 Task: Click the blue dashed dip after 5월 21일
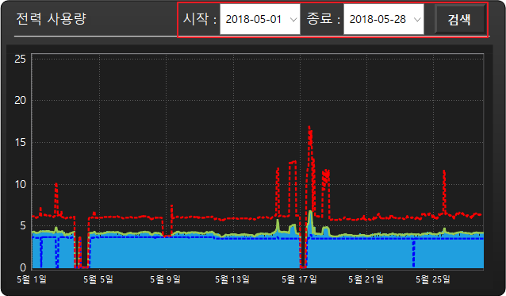(413, 253)
